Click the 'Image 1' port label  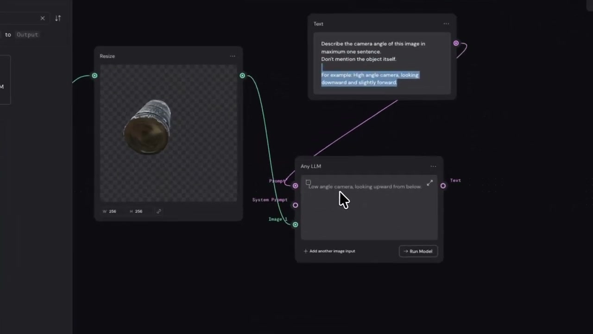278,219
